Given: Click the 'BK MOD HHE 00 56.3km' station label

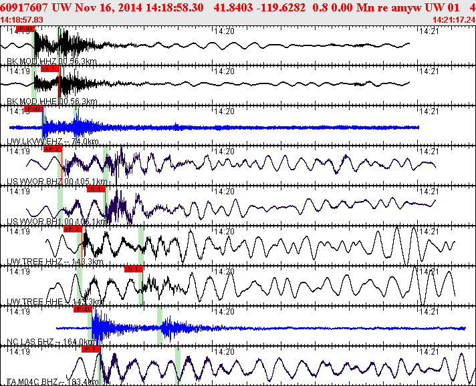Looking at the screenshot, I should [52, 102].
